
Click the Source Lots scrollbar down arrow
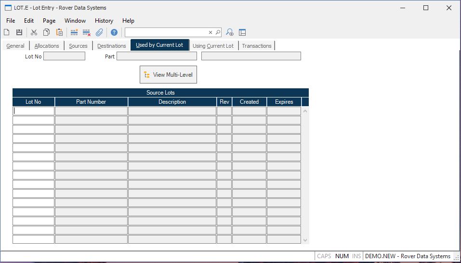pos(305,240)
